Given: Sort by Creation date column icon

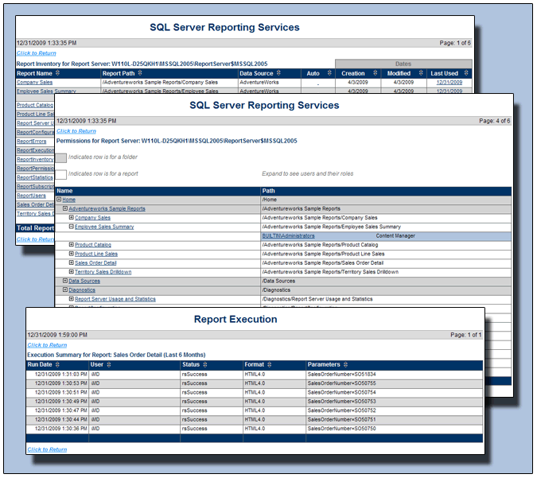Looking at the screenshot, I should click(375, 73).
